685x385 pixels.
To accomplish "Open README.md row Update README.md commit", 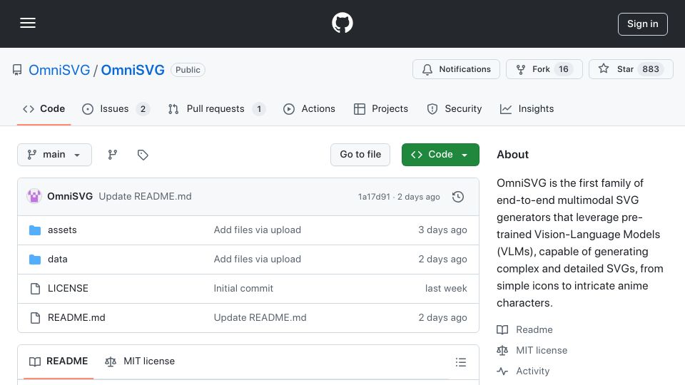I will pos(260,318).
